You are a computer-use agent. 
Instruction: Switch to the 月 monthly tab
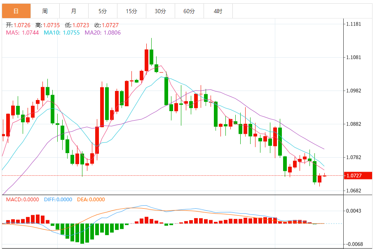tap(74, 11)
